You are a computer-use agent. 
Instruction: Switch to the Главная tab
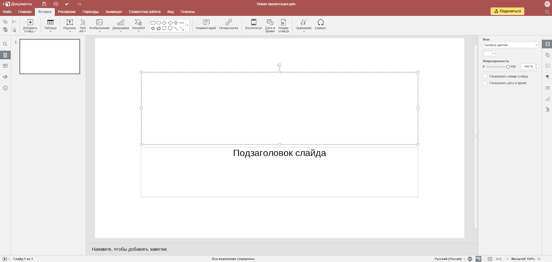coord(25,12)
